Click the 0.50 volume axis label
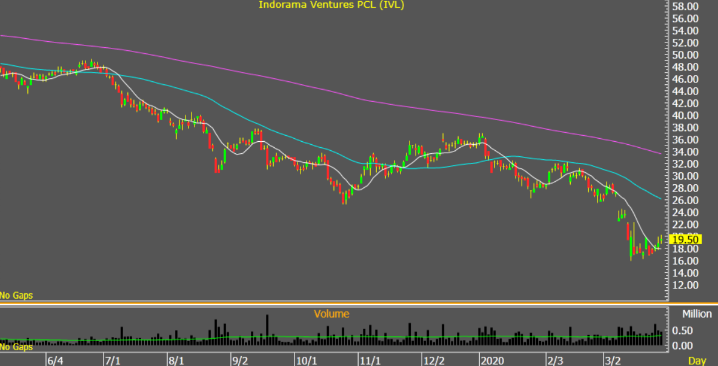Image resolution: width=718 pixels, height=366 pixels. click(683, 330)
